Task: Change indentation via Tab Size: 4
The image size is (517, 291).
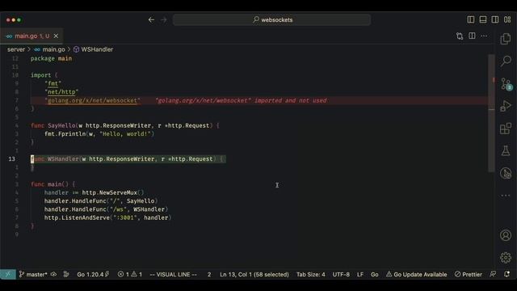Action: coord(310,275)
